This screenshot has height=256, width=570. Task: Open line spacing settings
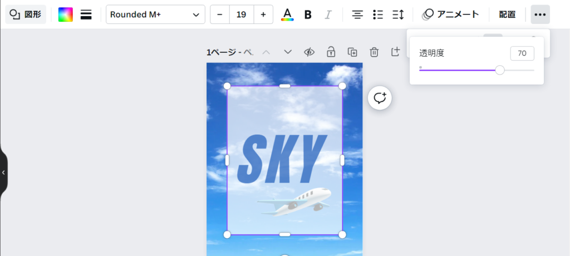pyautogui.click(x=399, y=14)
